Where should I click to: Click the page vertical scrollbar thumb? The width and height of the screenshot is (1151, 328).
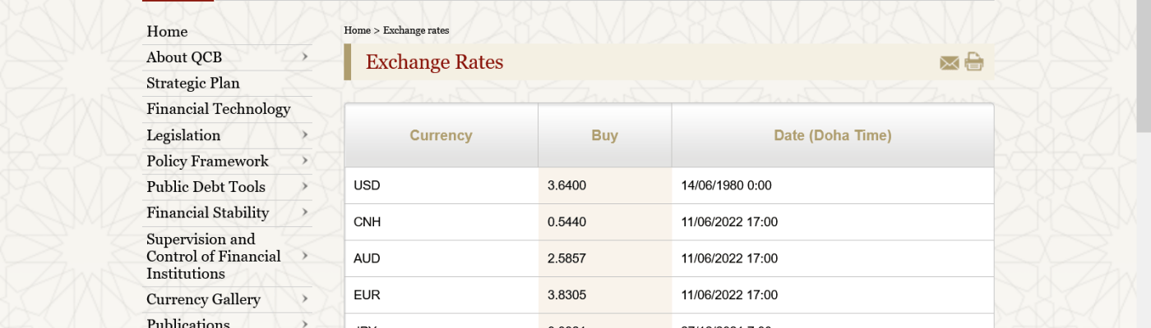[x=1144, y=66]
